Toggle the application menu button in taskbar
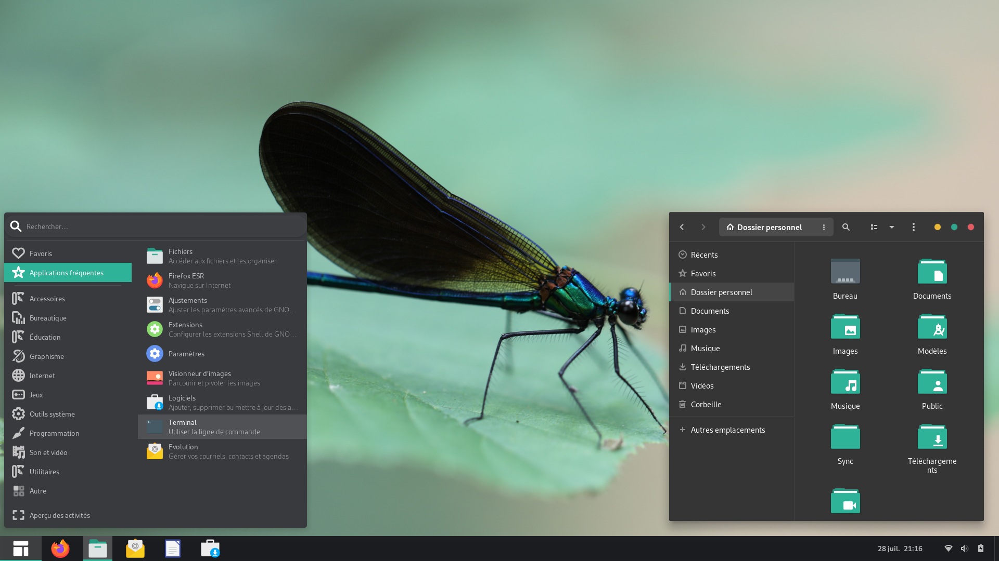Image resolution: width=999 pixels, height=561 pixels. [21, 549]
